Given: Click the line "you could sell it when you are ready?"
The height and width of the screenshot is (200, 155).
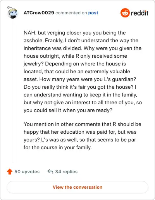Looking at the screenshot, I should click(68, 110).
